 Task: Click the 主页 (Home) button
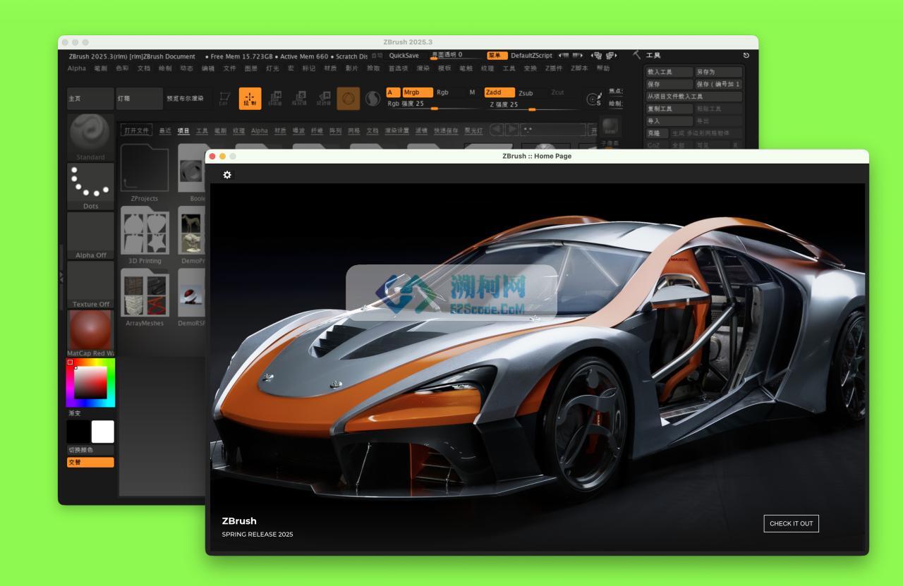click(90, 99)
